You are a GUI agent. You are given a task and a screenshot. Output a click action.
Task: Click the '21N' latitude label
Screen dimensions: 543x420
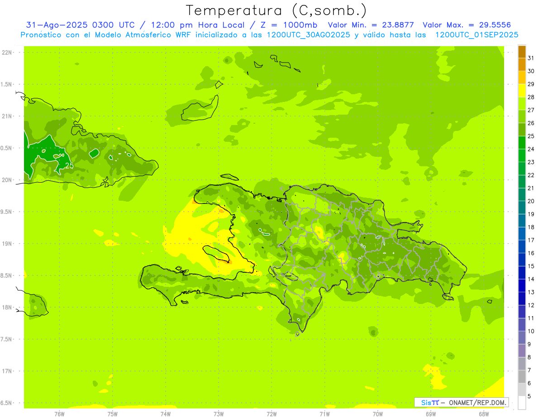pyautogui.click(x=7, y=116)
